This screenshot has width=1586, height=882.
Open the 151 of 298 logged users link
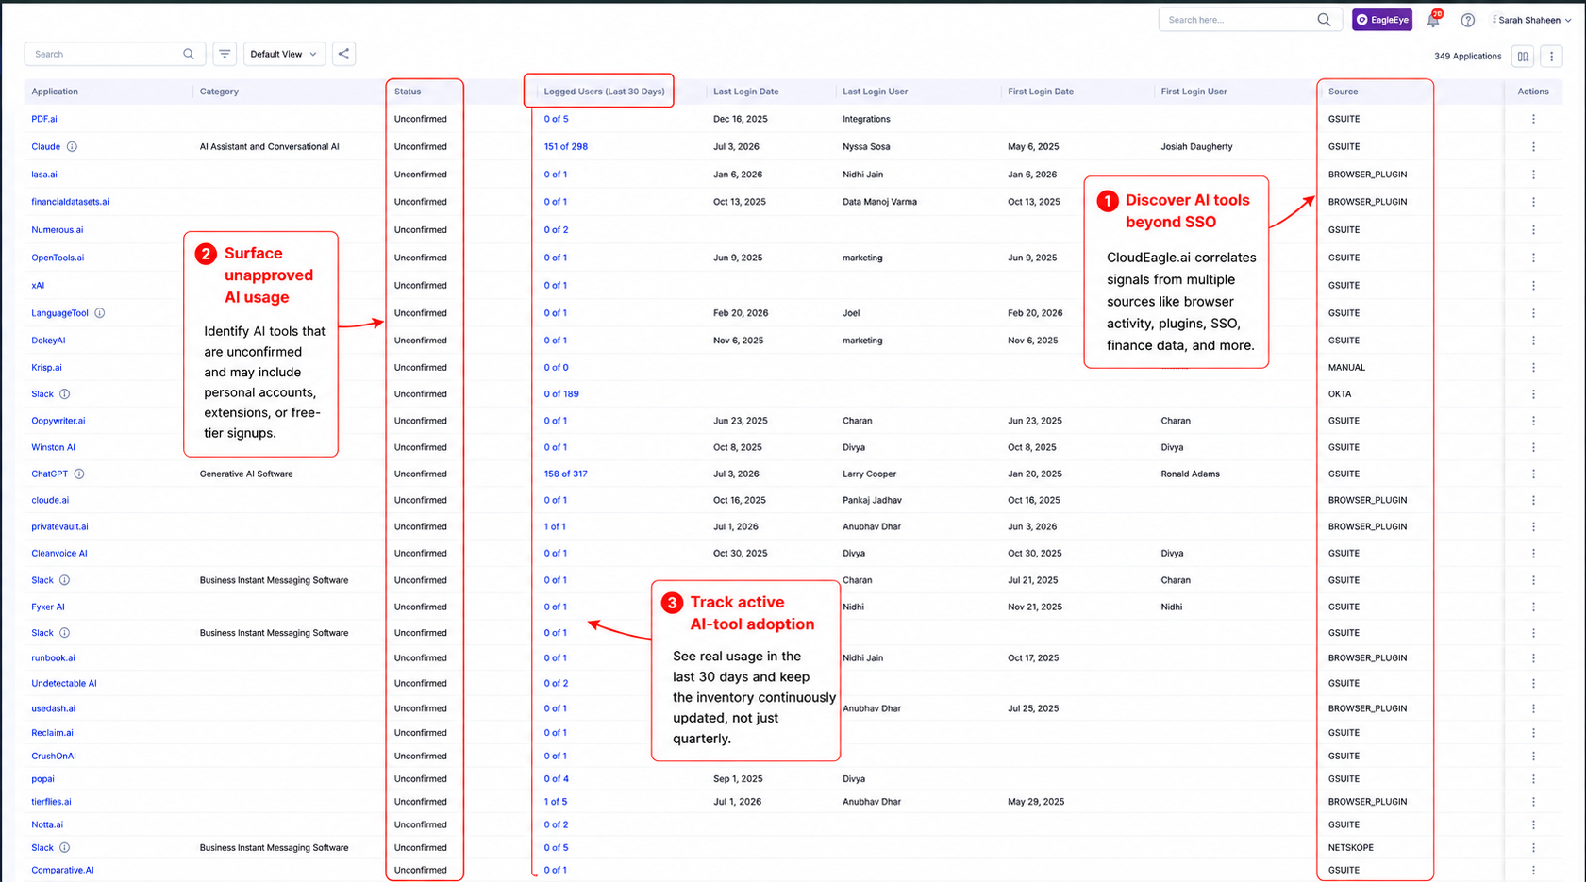[x=565, y=147]
